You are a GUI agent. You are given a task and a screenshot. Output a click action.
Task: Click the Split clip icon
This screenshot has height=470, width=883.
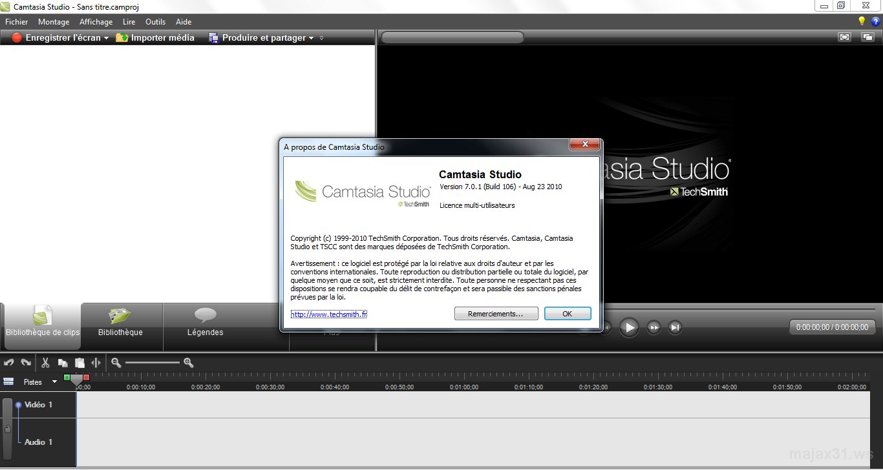coord(96,363)
